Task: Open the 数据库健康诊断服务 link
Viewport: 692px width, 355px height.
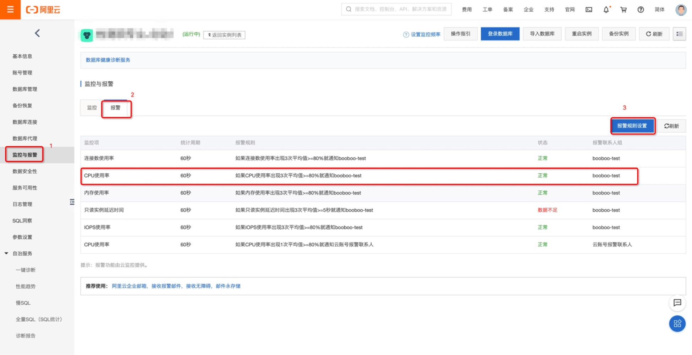Action: pos(108,60)
